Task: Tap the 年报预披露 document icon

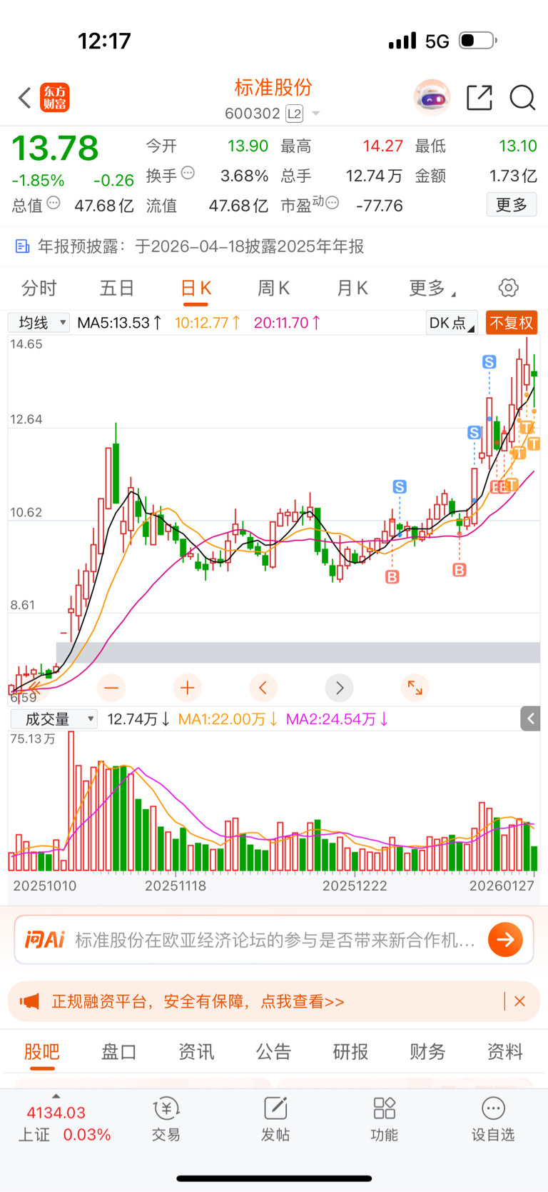Action: pos(22,246)
